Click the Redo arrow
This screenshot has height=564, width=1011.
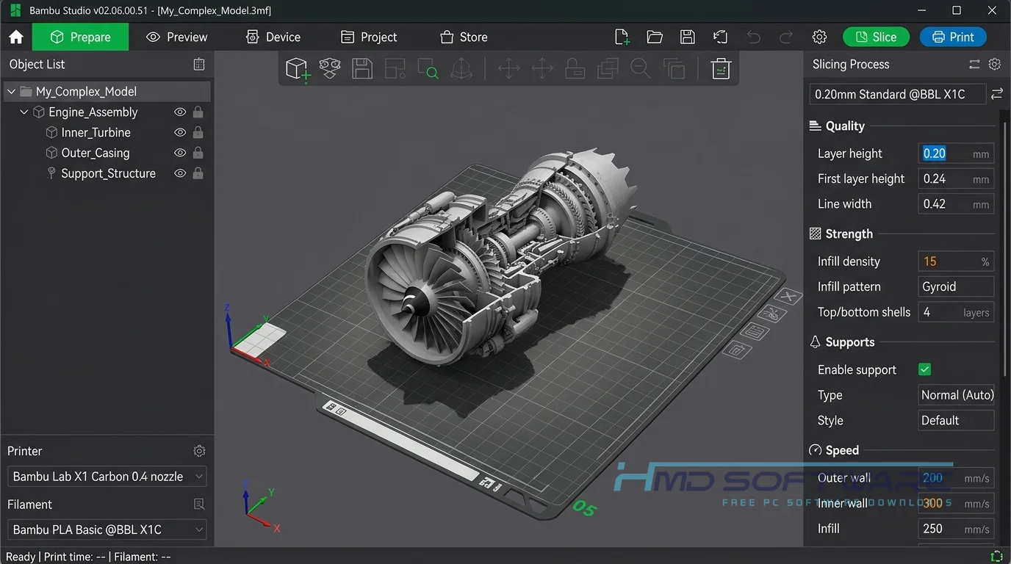[786, 37]
